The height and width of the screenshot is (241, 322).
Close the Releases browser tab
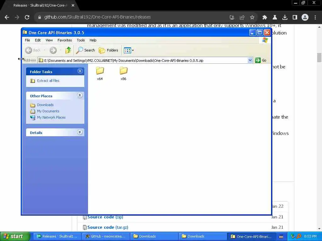pos(73,5)
